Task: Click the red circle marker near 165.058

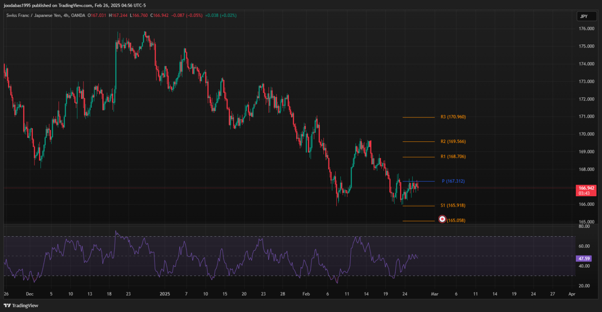Action: click(442, 219)
